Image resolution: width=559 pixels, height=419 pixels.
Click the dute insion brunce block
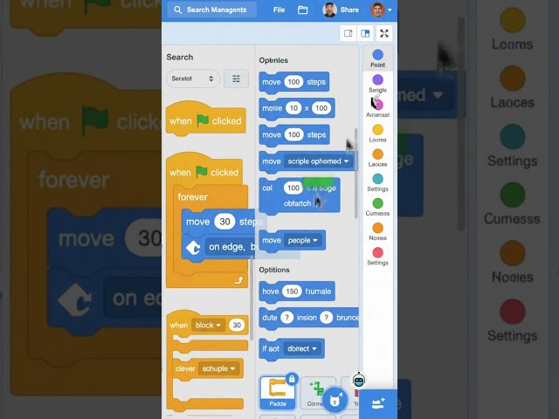(x=308, y=318)
